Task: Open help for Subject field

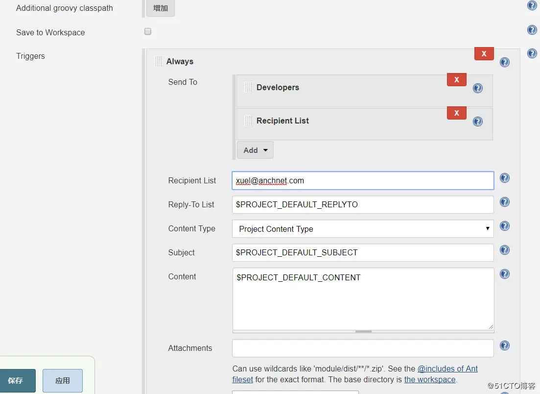Action: pyautogui.click(x=505, y=250)
